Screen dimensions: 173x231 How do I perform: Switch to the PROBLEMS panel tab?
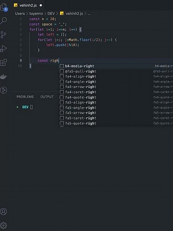coord(25,97)
